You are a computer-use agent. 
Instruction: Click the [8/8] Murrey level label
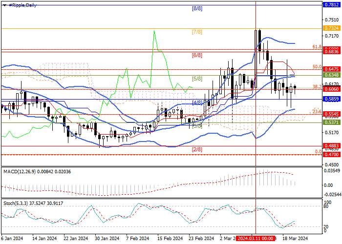click(197, 9)
